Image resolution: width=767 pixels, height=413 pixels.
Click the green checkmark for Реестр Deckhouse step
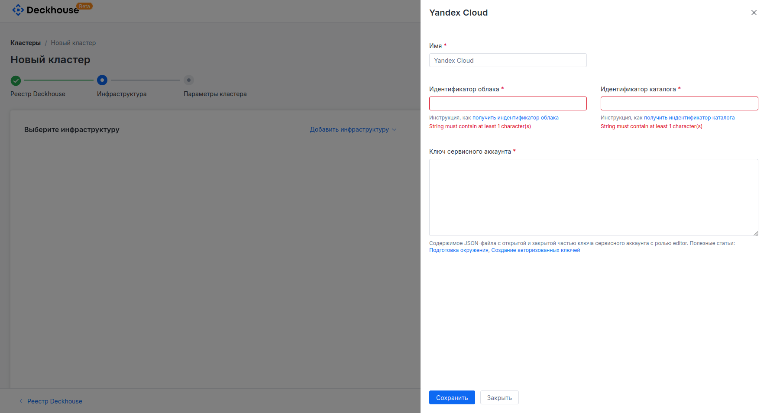(16, 80)
